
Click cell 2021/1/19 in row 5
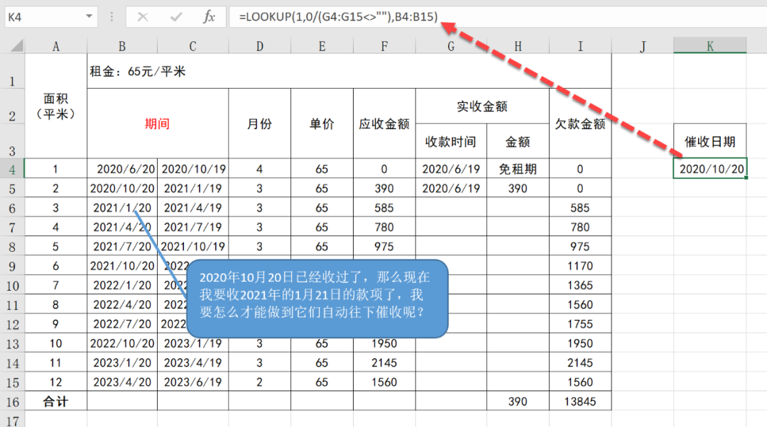(192, 188)
